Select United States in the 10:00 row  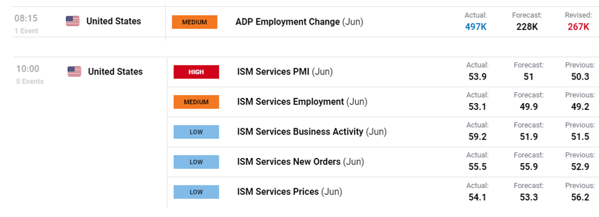pyautogui.click(x=115, y=72)
